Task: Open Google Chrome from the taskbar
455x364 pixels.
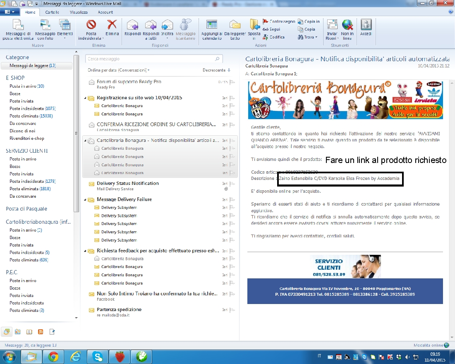Action: [x=53, y=357]
